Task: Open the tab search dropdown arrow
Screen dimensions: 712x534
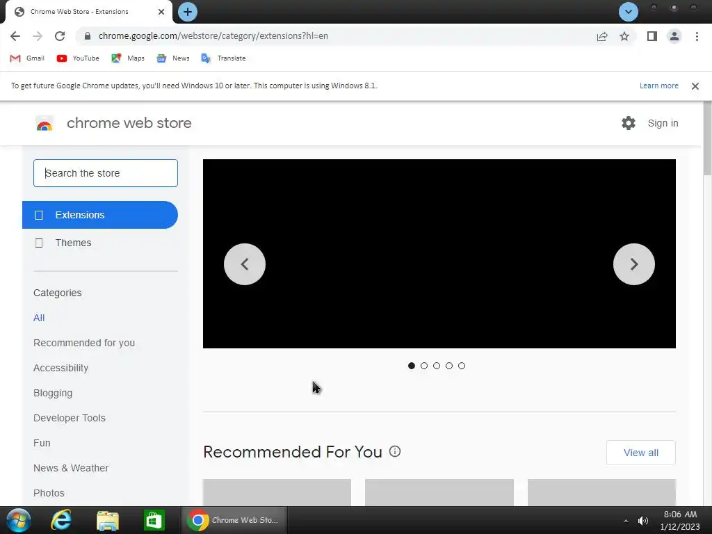Action: (629, 12)
